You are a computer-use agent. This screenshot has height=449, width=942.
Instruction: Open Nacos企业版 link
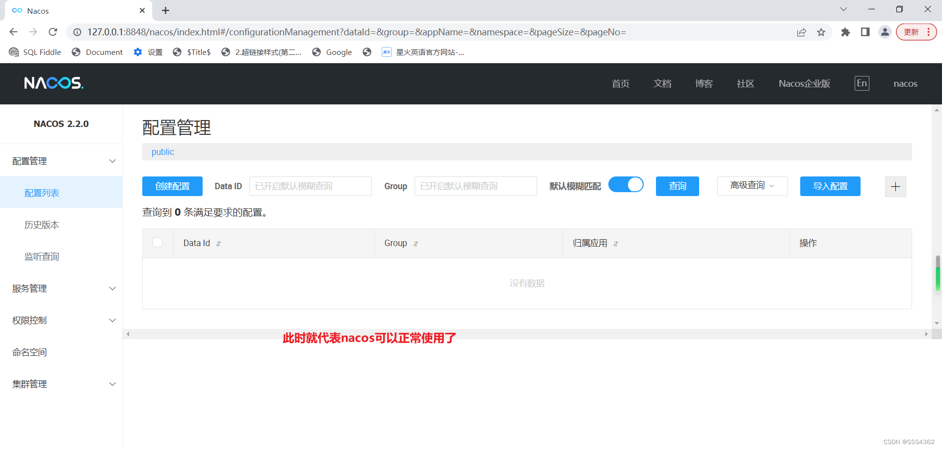pyautogui.click(x=804, y=83)
